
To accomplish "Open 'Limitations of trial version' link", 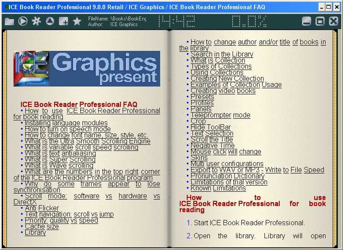I will point(229,182).
